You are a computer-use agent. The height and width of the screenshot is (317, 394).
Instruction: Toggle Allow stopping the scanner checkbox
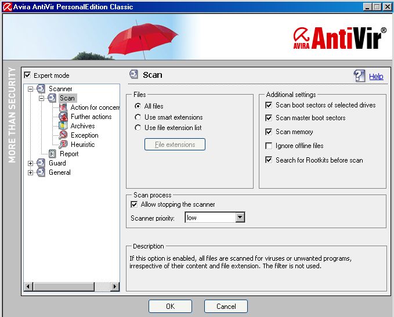[134, 204]
